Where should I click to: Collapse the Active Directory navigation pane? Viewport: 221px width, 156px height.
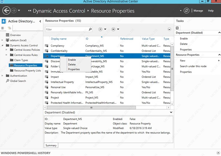pos(40,21)
